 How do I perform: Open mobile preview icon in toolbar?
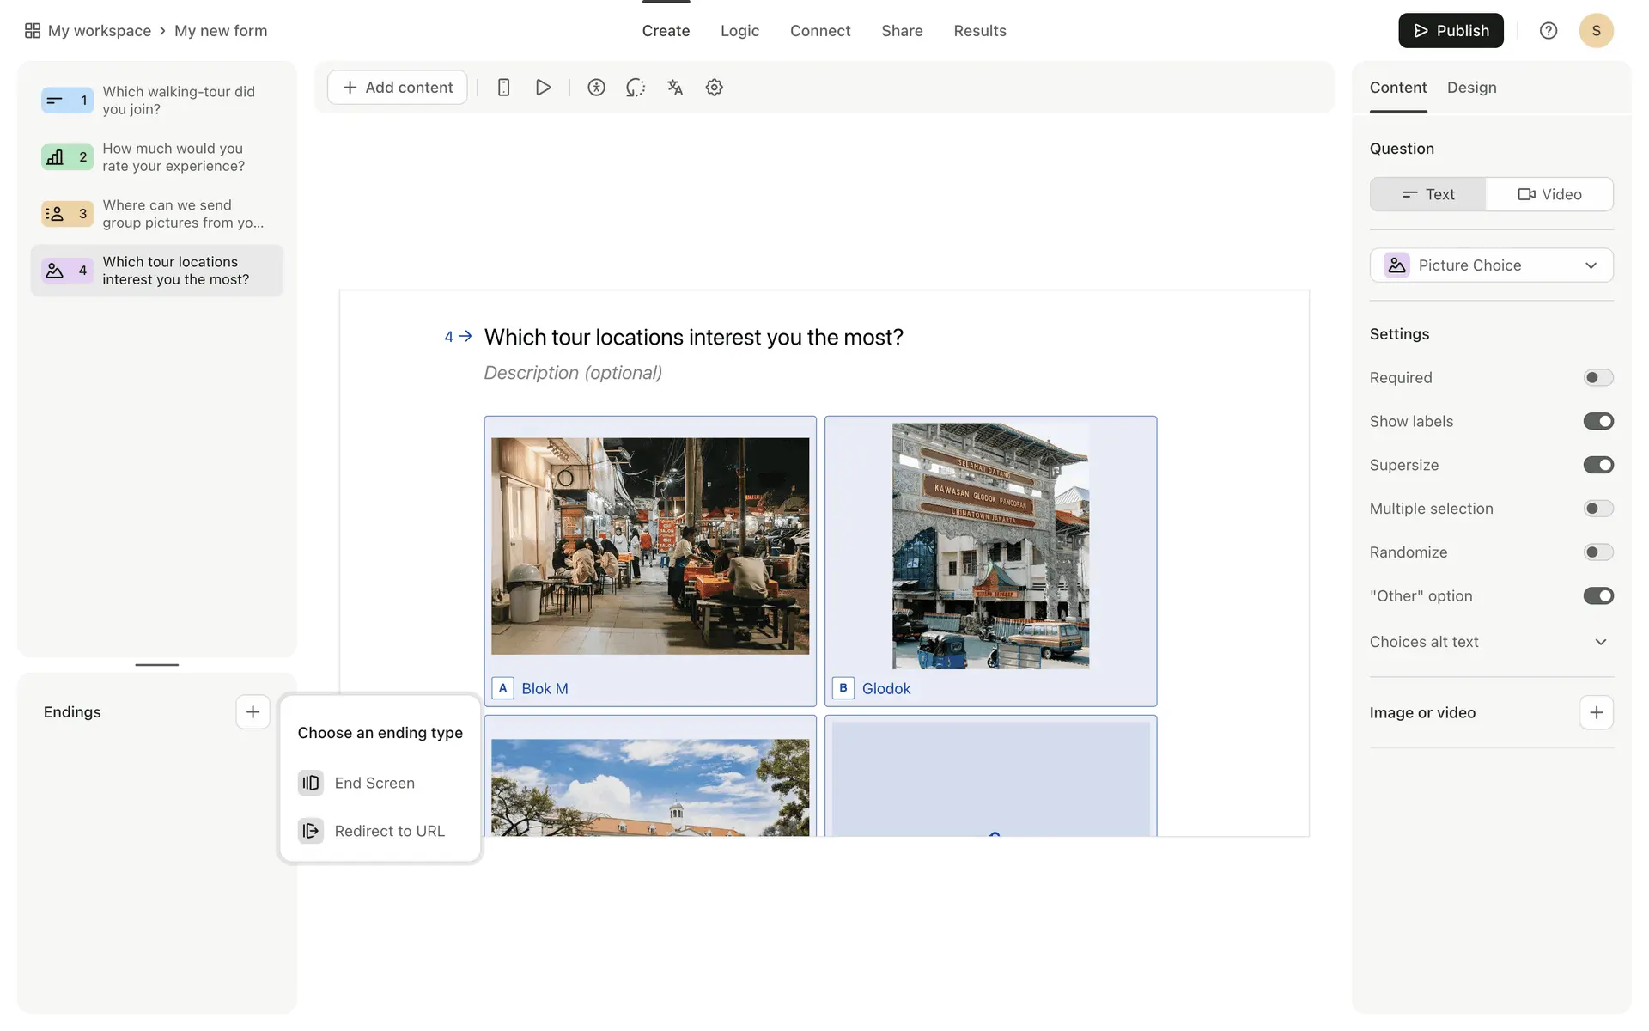(x=503, y=88)
